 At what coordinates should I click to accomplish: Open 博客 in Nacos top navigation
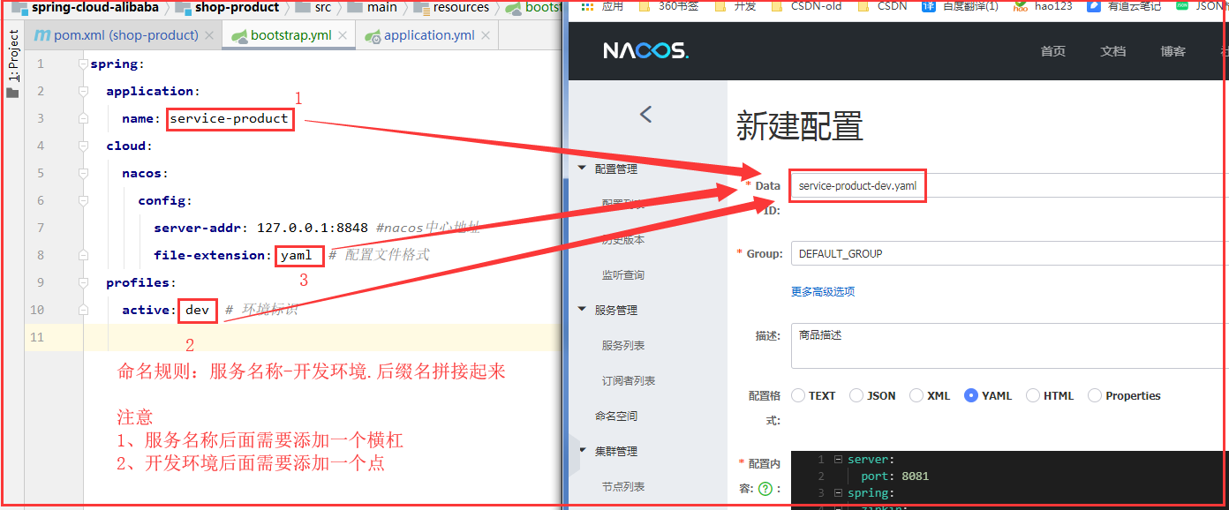point(1172,51)
